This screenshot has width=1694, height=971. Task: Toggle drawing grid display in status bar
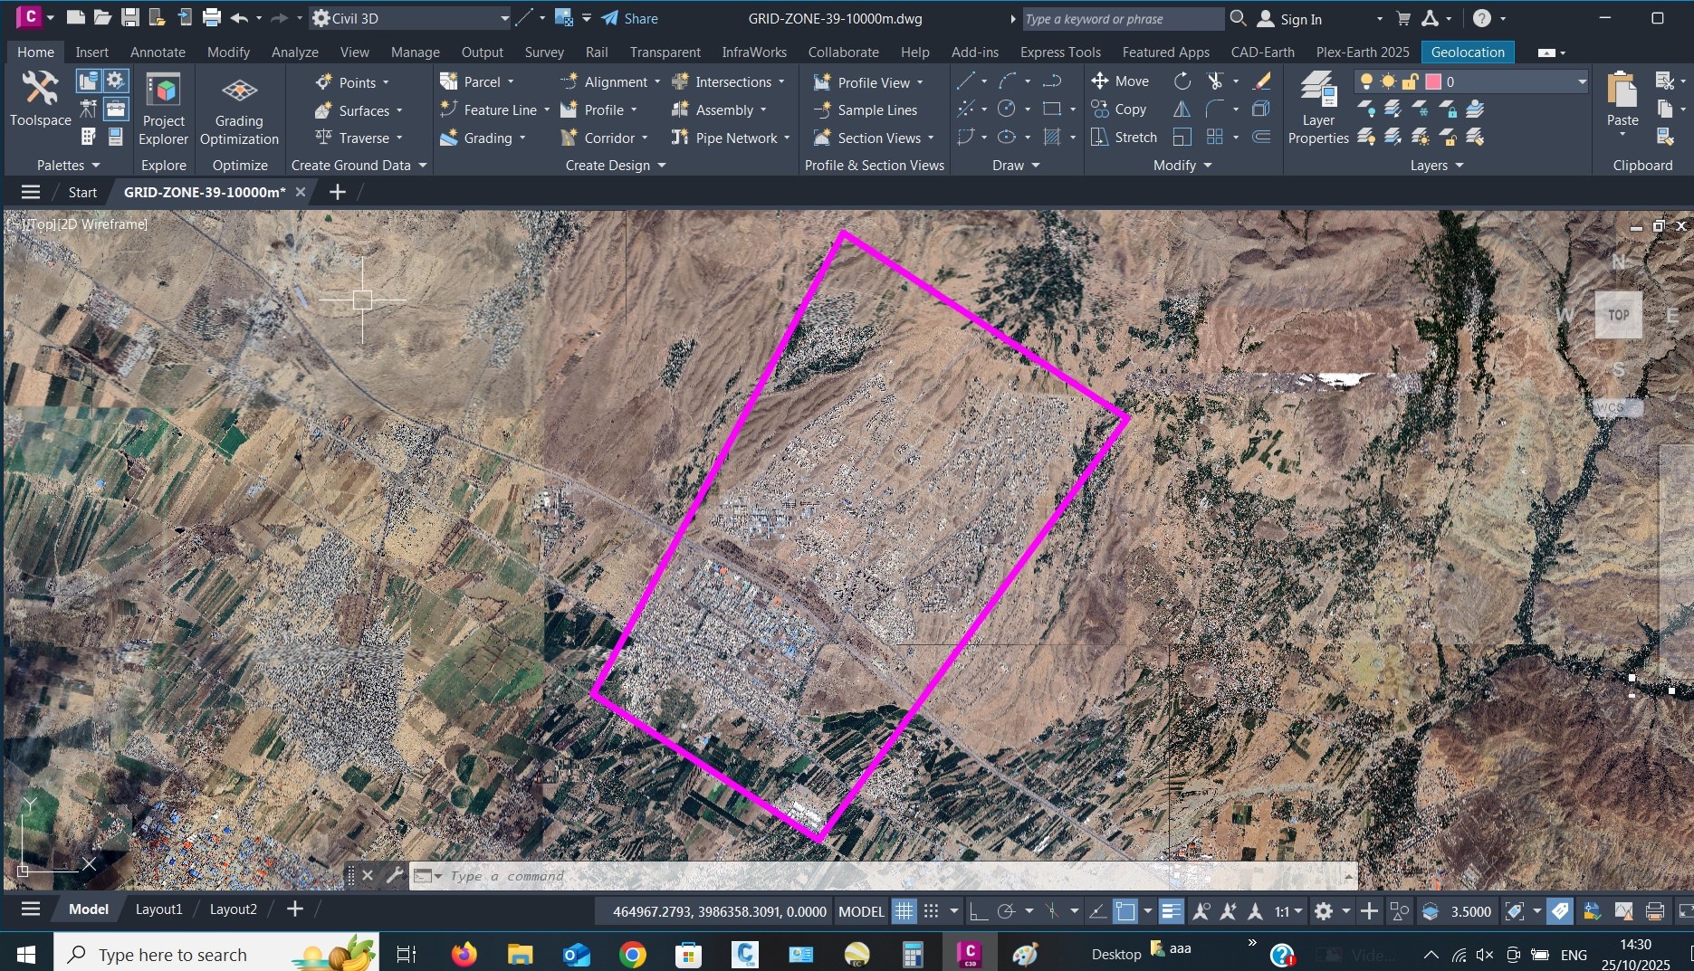coord(904,911)
